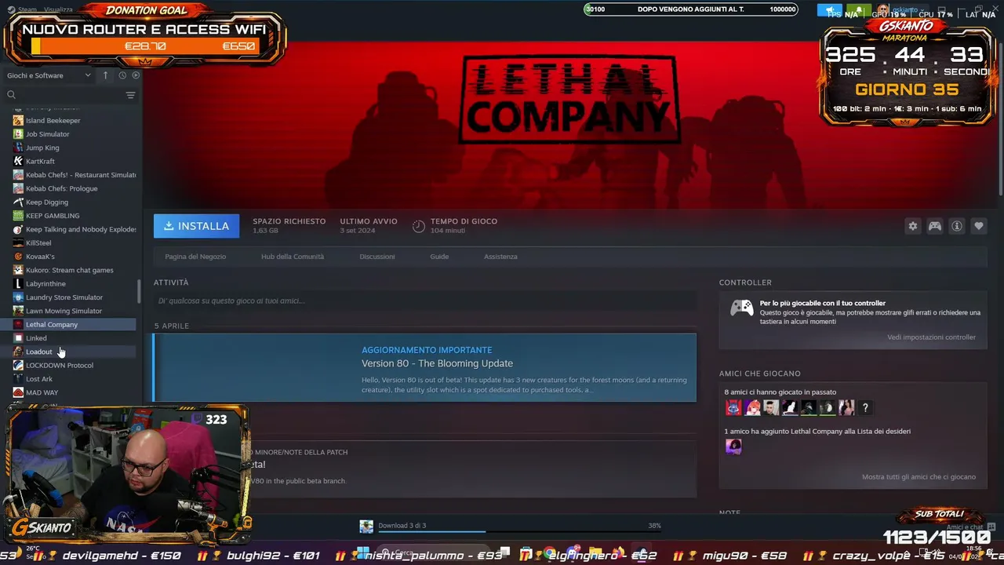Viewport: 1004px width, 565px height.
Task: Toggle the ready-to-play filter icon in sidebar
Action: [136, 75]
